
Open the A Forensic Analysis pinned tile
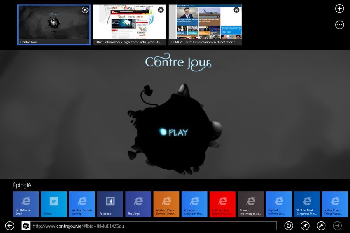pos(195,204)
